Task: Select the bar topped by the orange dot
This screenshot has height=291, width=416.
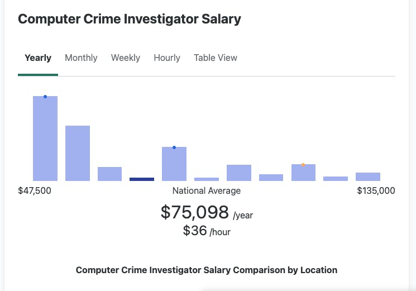Action: [x=303, y=173]
